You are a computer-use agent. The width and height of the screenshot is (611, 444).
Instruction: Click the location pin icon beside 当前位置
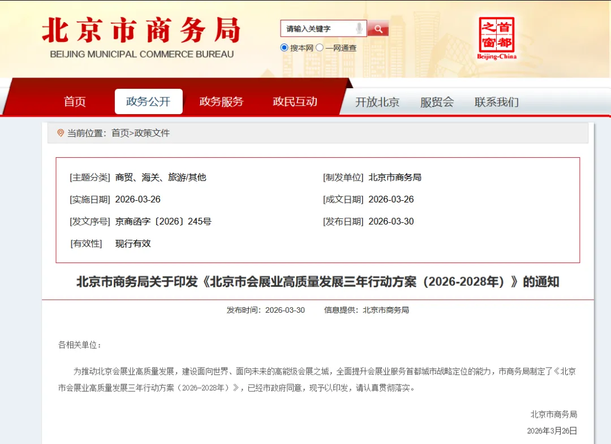click(61, 133)
